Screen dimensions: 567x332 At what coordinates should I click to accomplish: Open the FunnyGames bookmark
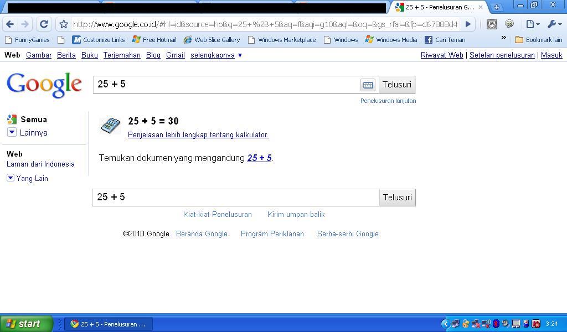[28, 40]
